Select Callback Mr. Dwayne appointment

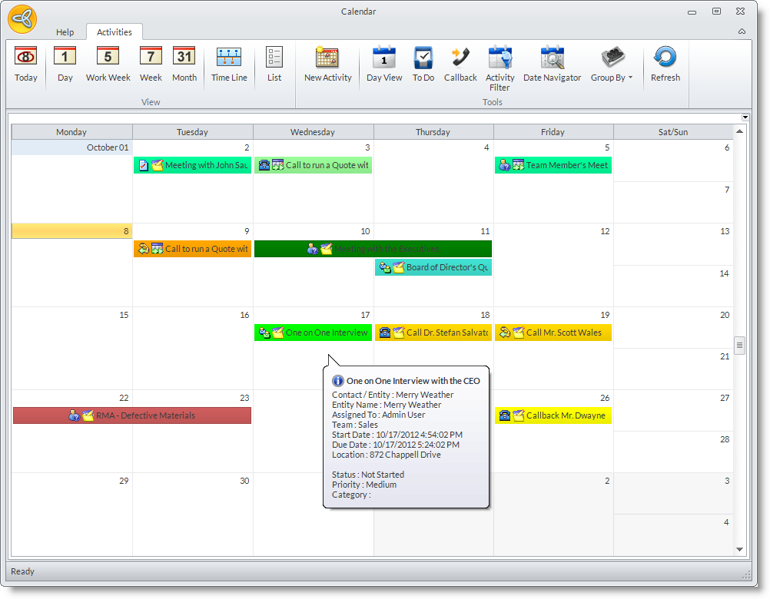click(x=553, y=415)
